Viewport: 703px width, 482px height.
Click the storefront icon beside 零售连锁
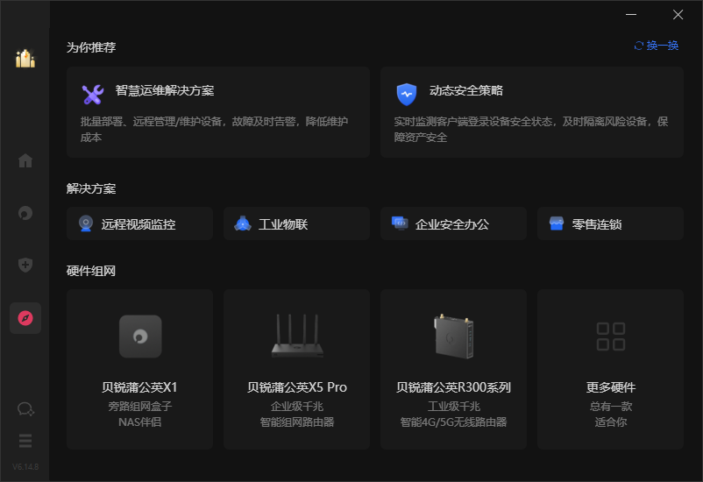557,223
